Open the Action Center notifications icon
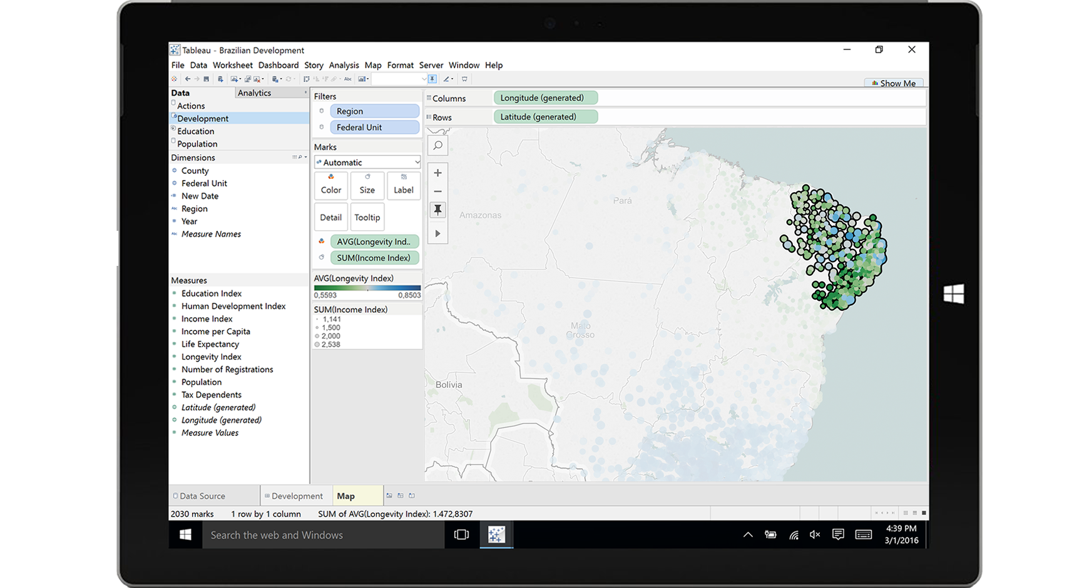The height and width of the screenshot is (588, 1089). coord(838,534)
